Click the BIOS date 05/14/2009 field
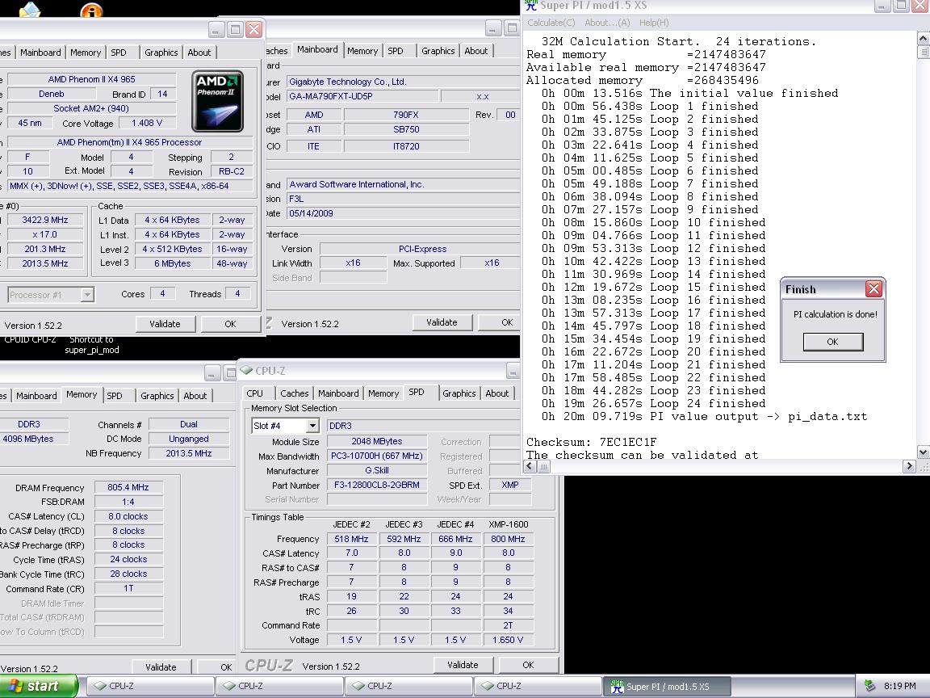The width and height of the screenshot is (930, 698). [x=404, y=213]
